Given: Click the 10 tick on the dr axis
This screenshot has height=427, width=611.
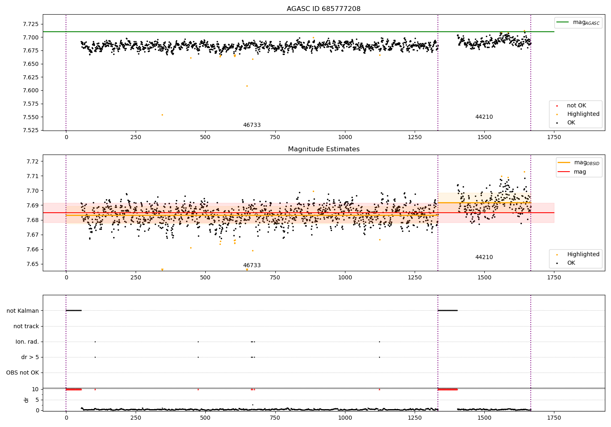Looking at the screenshot, I should point(35,390).
